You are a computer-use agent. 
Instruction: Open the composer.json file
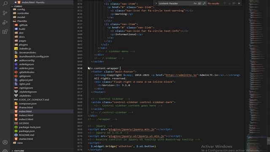click(27, 103)
